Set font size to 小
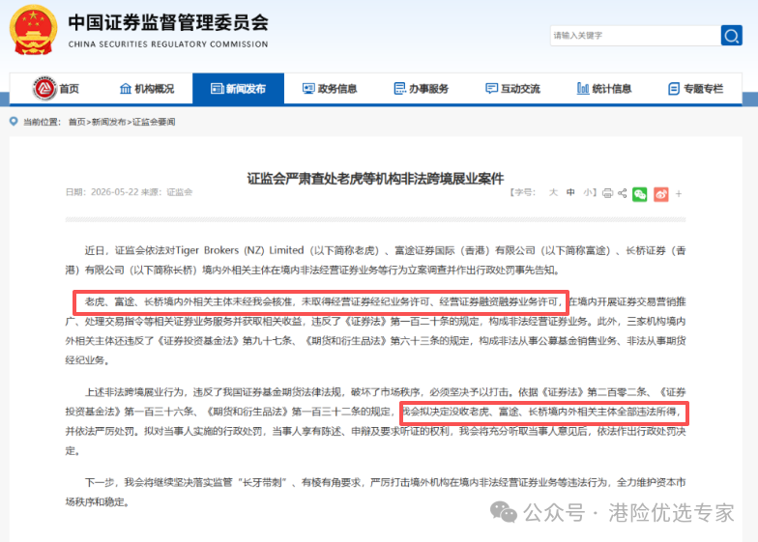Screen dimensions: 758x542 point(588,193)
